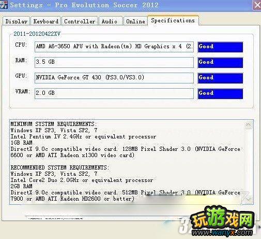This screenshot has width=261, height=239.
Task: Select the Specifications tab
Action: point(173,20)
